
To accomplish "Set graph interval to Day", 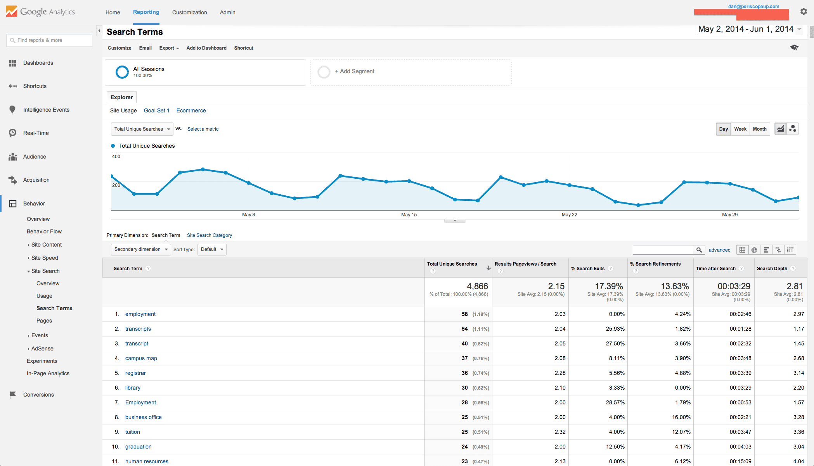I will click(x=724, y=129).
